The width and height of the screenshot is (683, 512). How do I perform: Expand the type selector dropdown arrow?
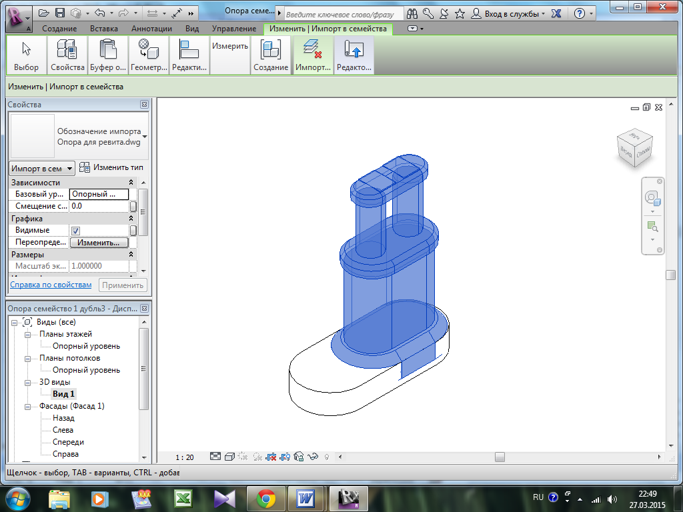click(145, 136)
